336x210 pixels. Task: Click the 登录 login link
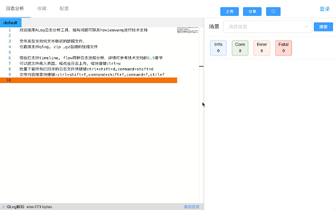tap(324, 9)
